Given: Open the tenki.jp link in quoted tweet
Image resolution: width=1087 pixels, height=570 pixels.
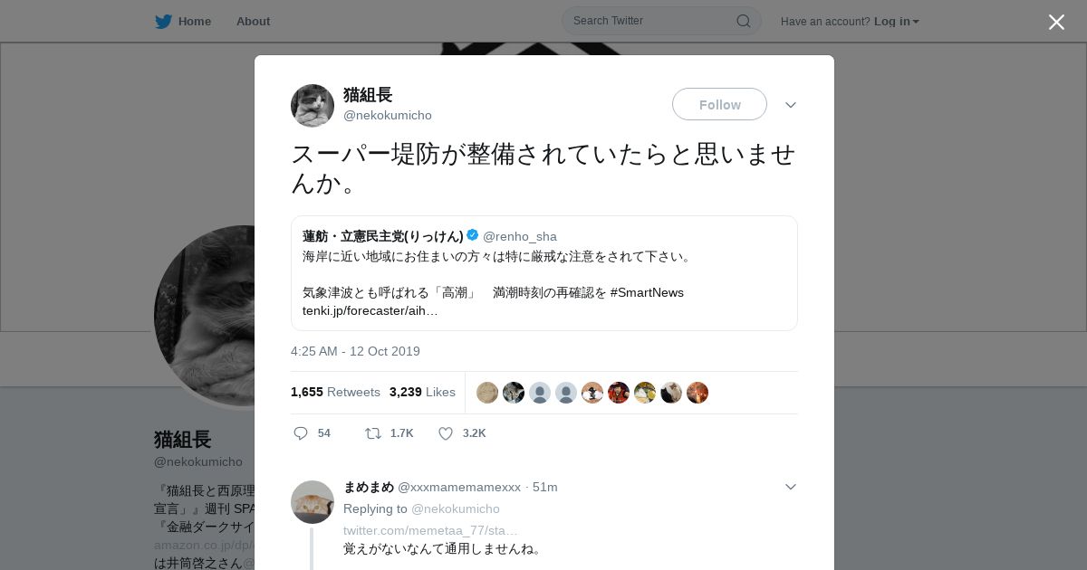Looking at the screenshot, I should 370,310.
